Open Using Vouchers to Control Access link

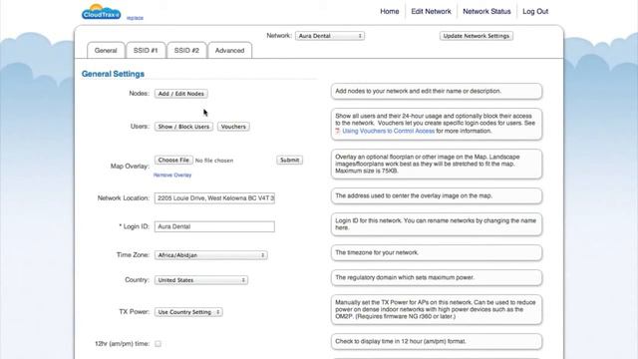[388, 131]
